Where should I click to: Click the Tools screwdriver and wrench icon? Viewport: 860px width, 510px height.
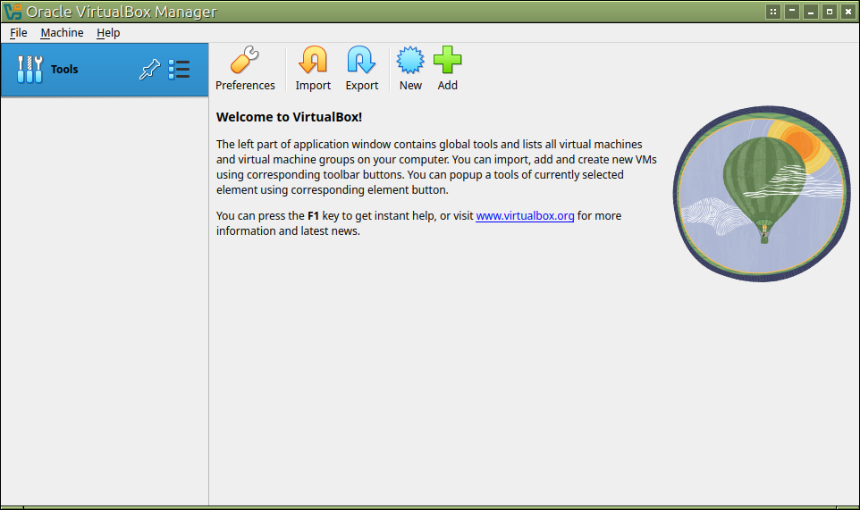30,70
